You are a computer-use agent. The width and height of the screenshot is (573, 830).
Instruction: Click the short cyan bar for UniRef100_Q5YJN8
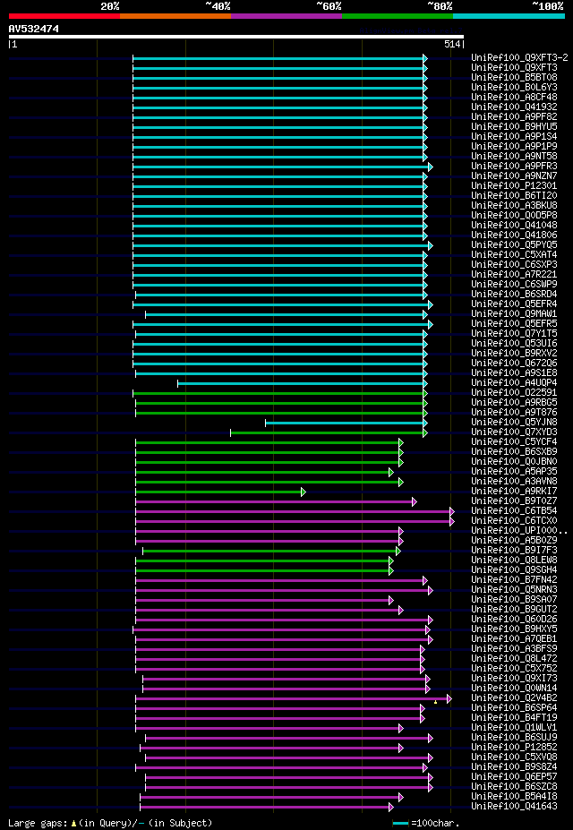coord(346,423)
